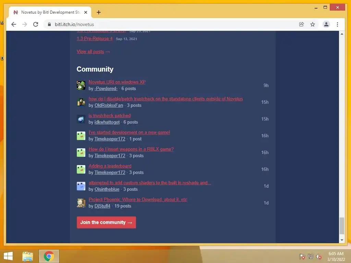Open DjStuff4's avatar thumbnail
Viewport: 351px width, 263px height.
(x=81, y=203)
